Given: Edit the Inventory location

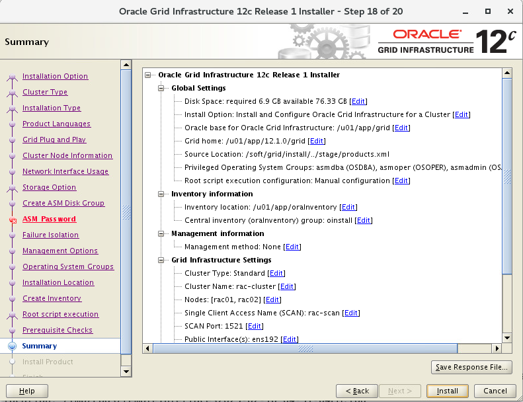Looking at the screenshot, I should click(x=348, y=207).
